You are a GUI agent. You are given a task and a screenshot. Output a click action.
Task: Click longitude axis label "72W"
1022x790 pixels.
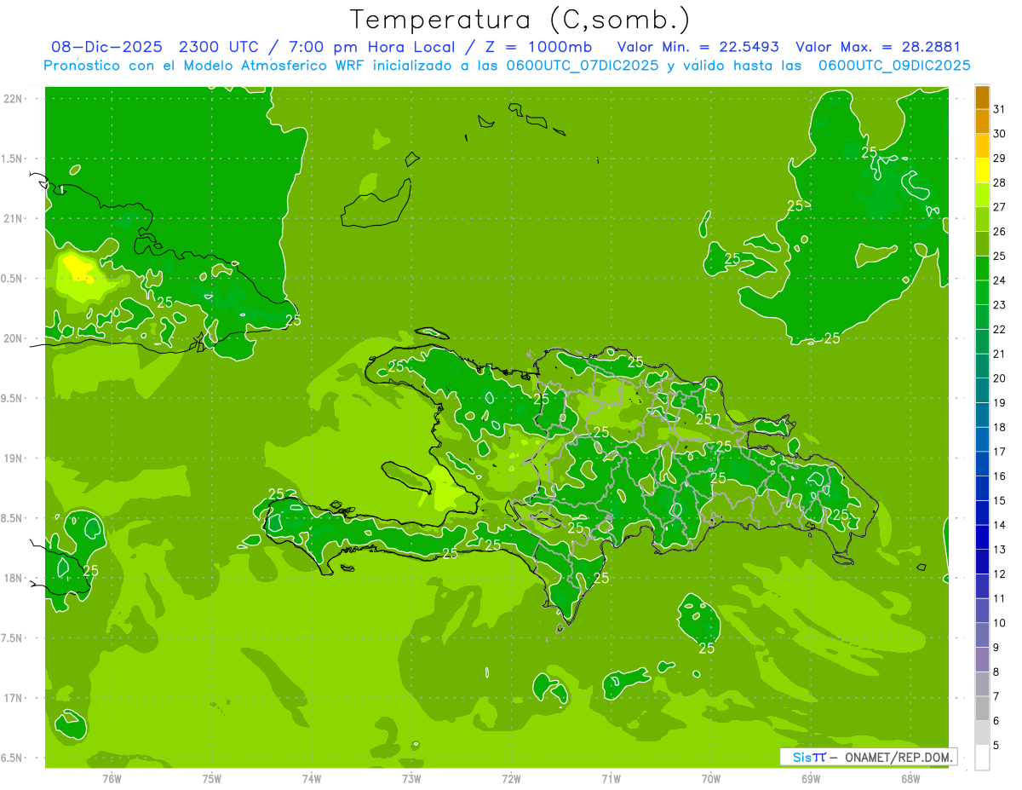click(x=512, y=778)
